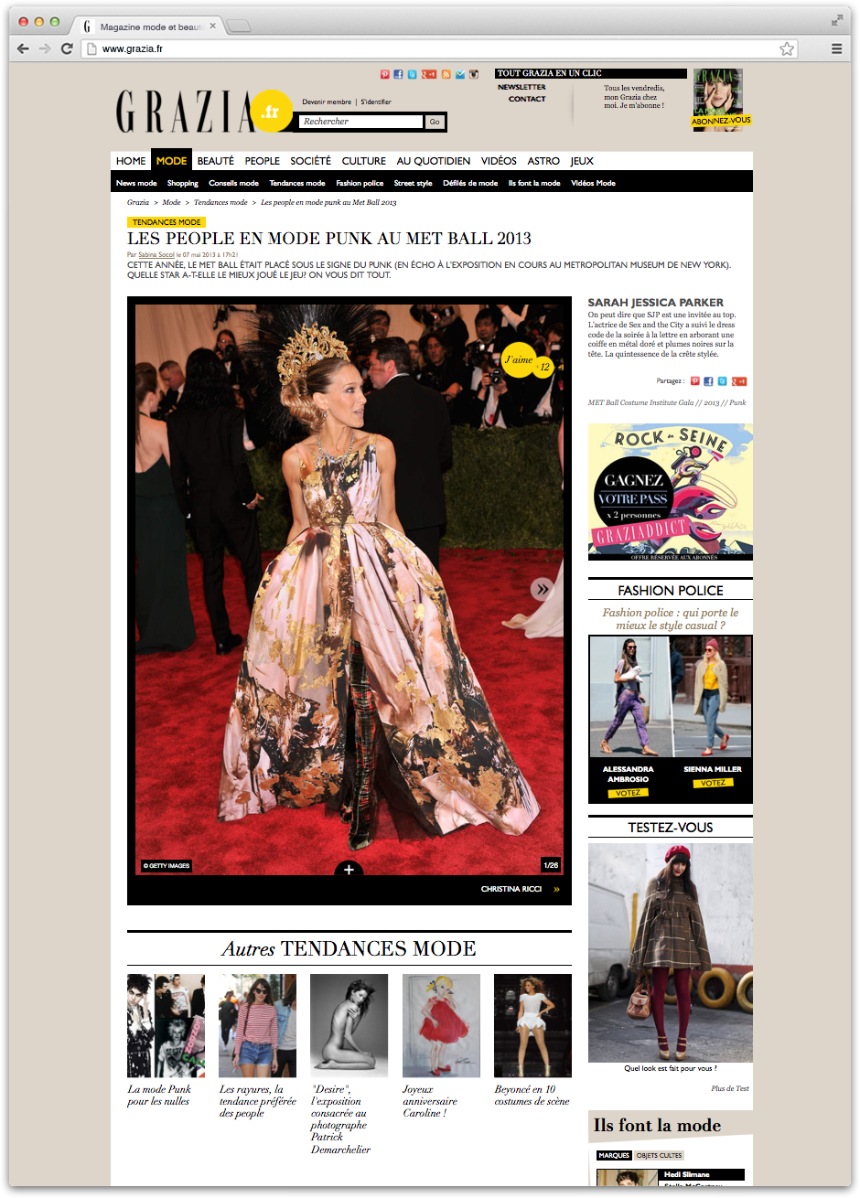Click the NEWSLETTER link
This screenshot has height=1198, width=860.
521,87
